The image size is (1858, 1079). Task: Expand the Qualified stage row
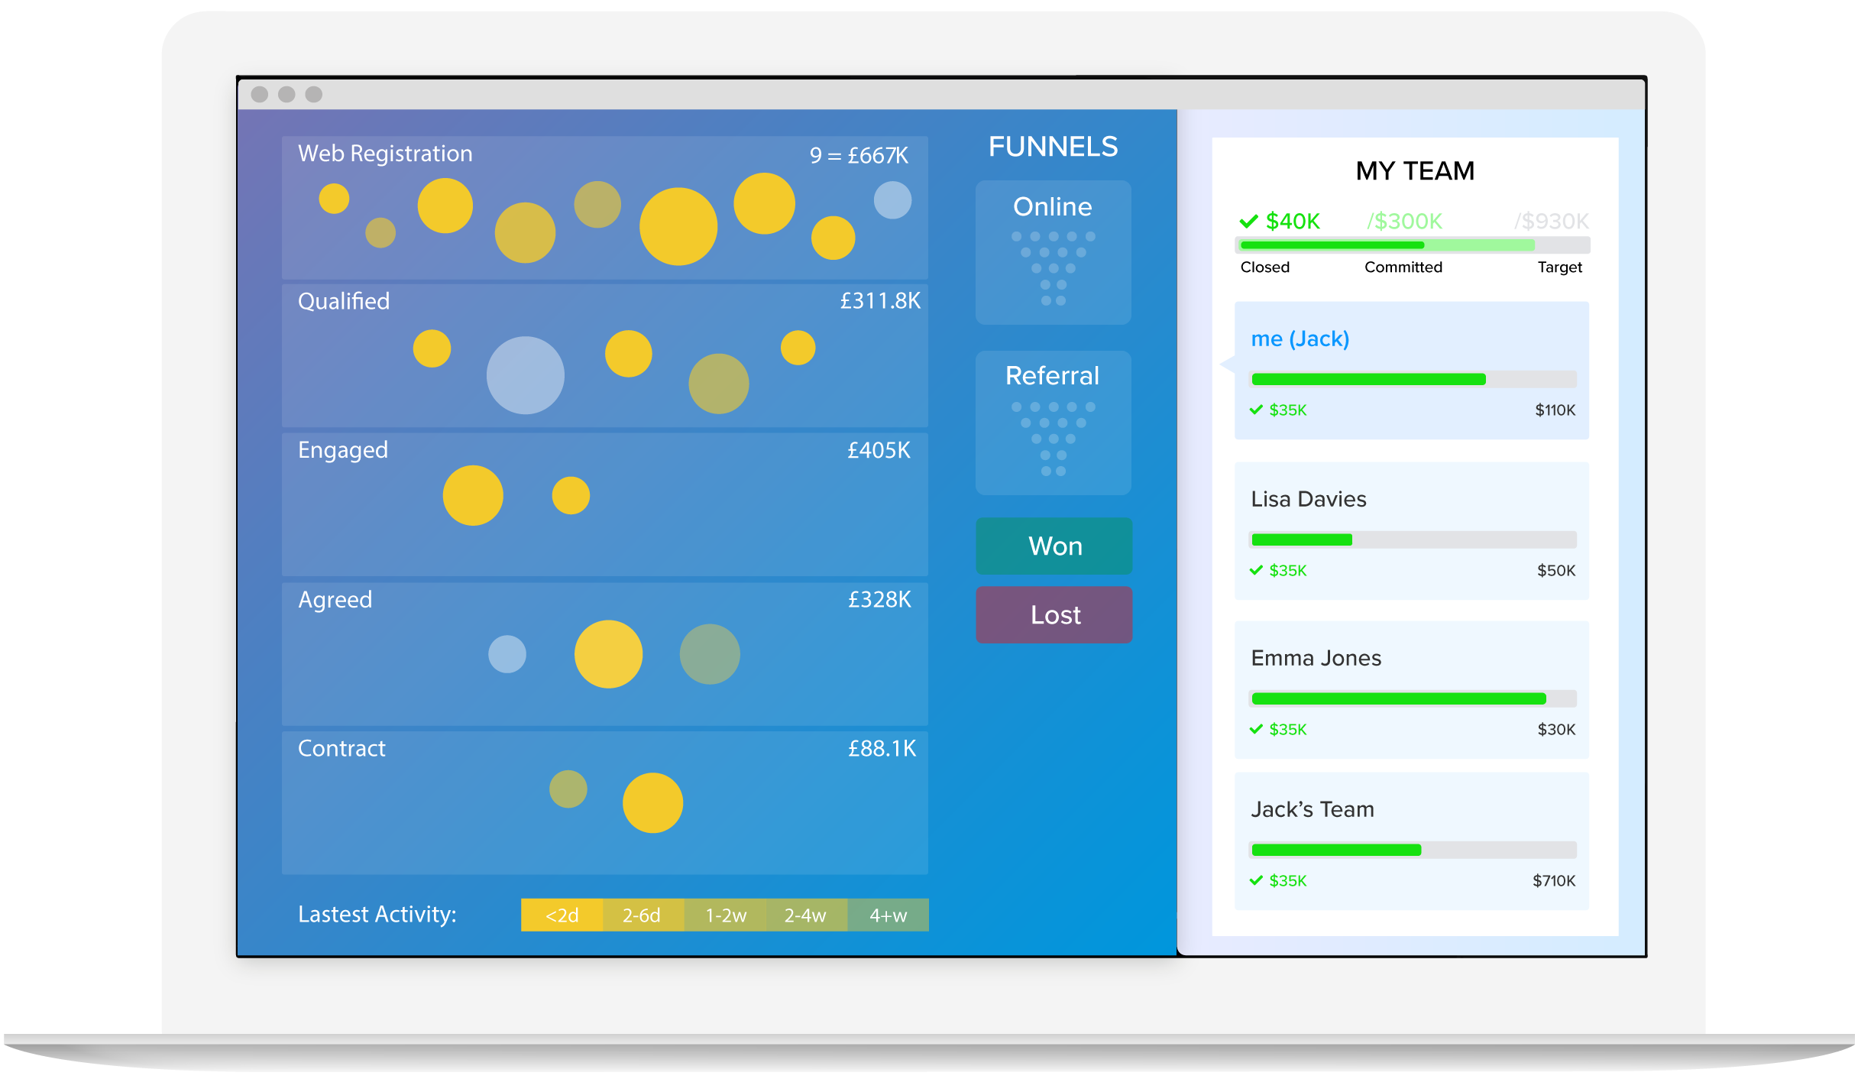point(347,302)
